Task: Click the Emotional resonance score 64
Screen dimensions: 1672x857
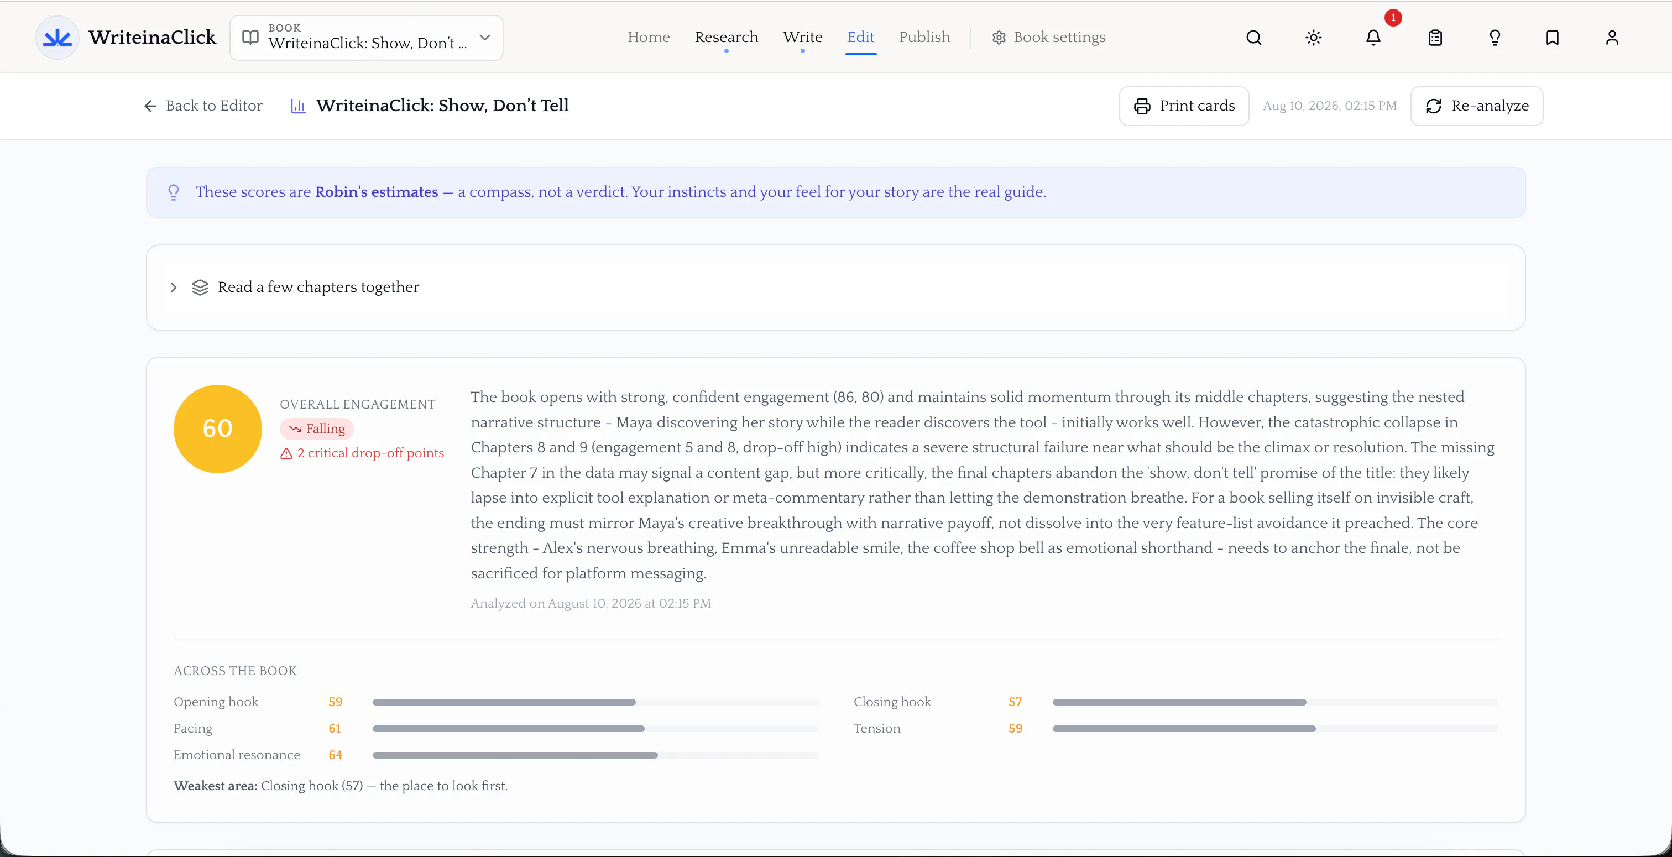Action: (x=335, y=755)
